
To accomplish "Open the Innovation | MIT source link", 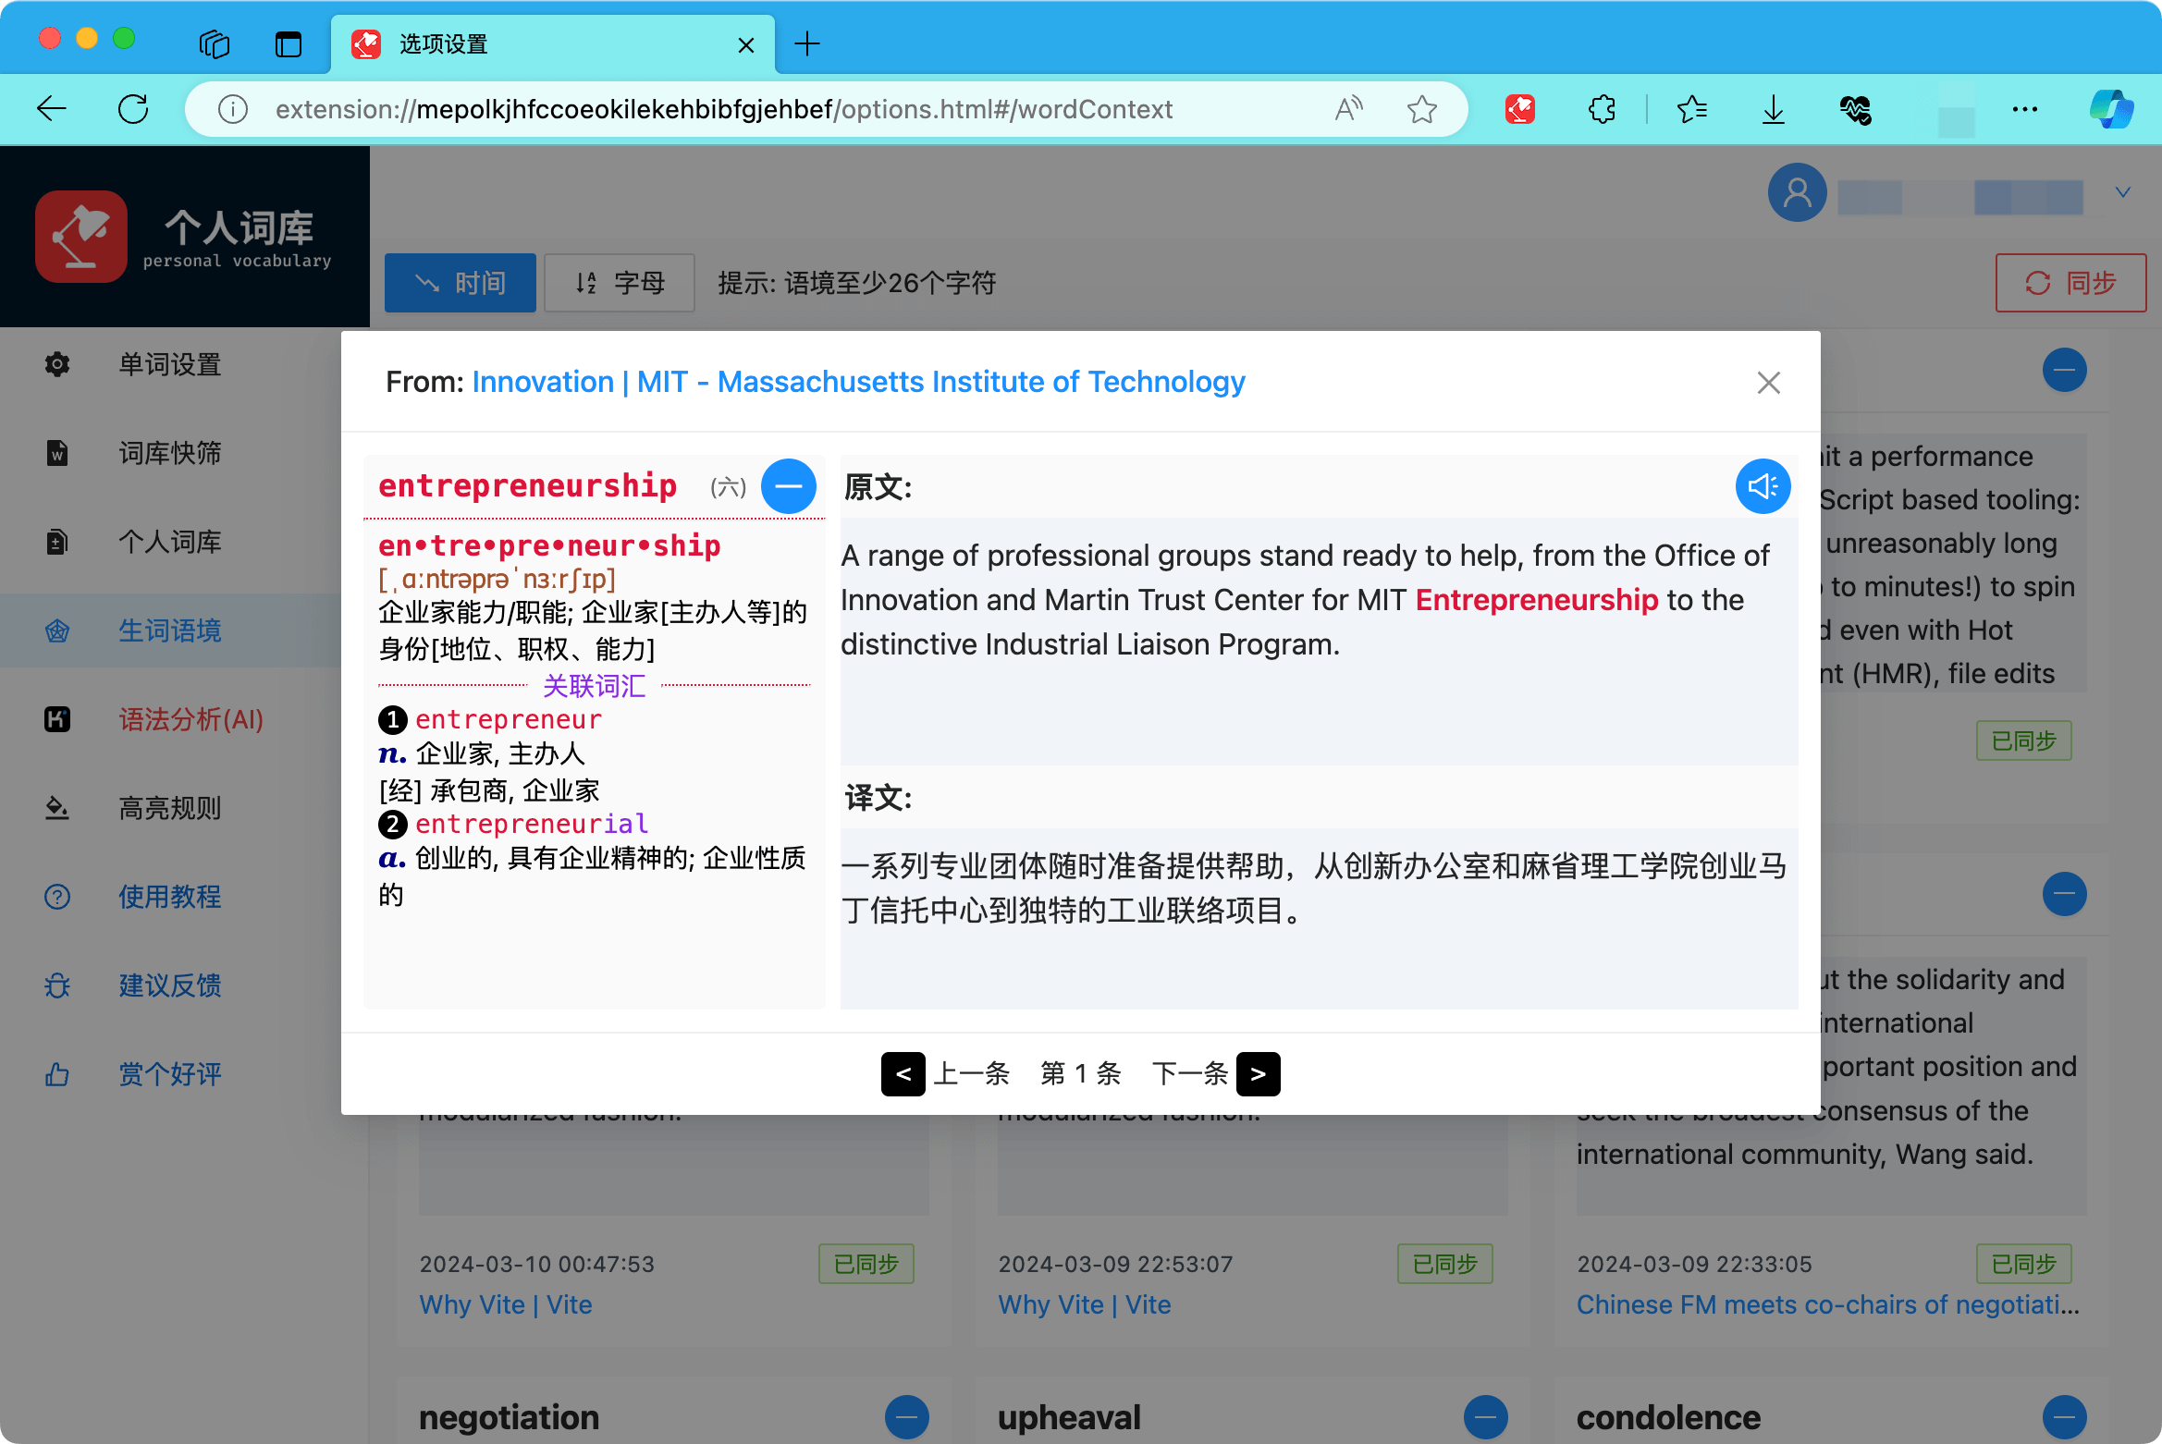I will (x=857, y=381).
